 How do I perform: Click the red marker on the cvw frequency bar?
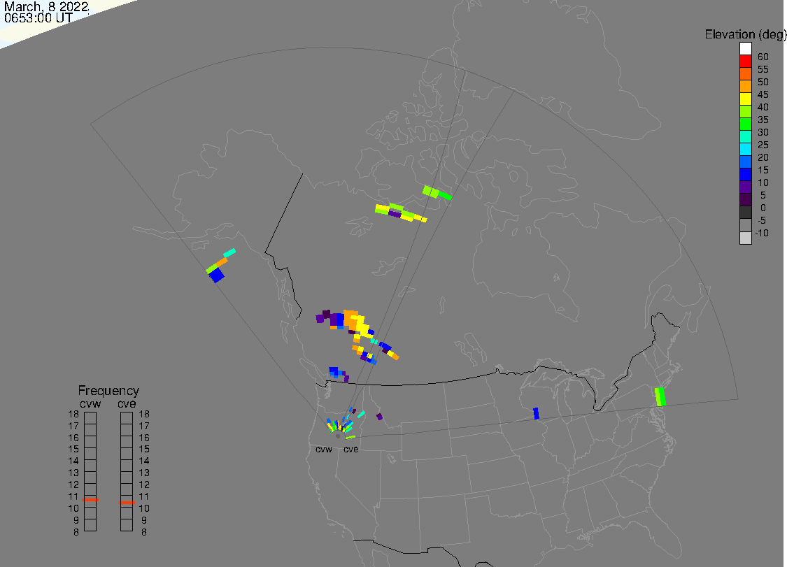(90, 500)
